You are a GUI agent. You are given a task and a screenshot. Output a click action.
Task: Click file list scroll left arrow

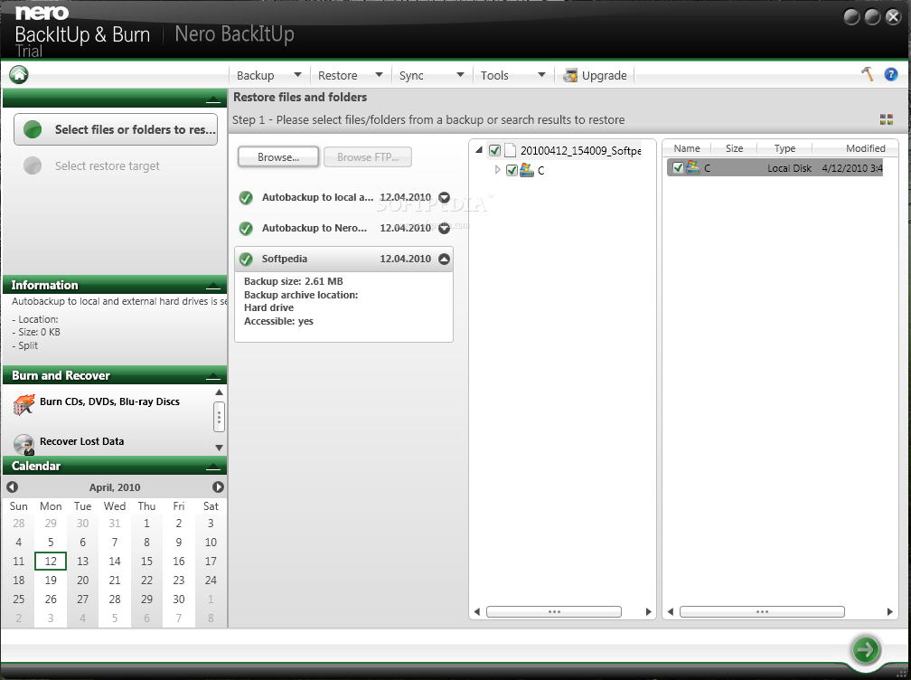point(671,611)
